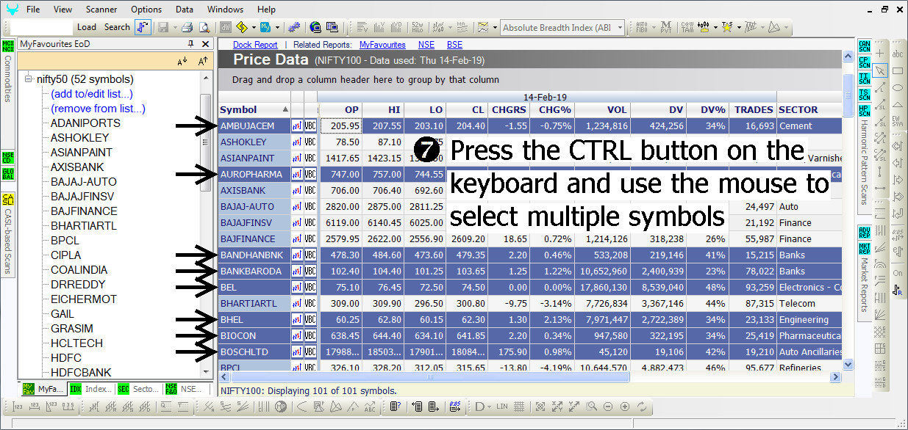Click the MCX NCX Commodities icon
This screenshot has width=908, height=430.
(8, 47)
